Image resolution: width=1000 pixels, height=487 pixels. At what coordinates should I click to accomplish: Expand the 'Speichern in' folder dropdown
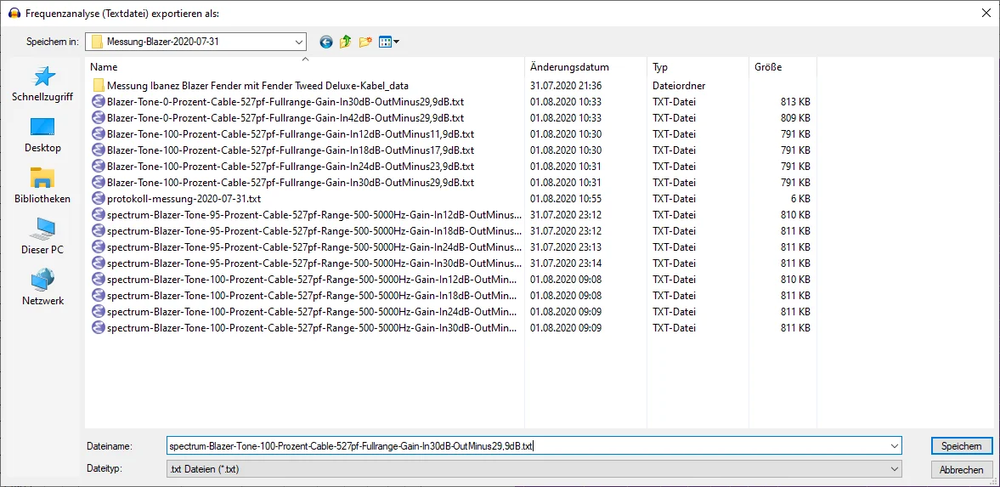pos(298,42)
